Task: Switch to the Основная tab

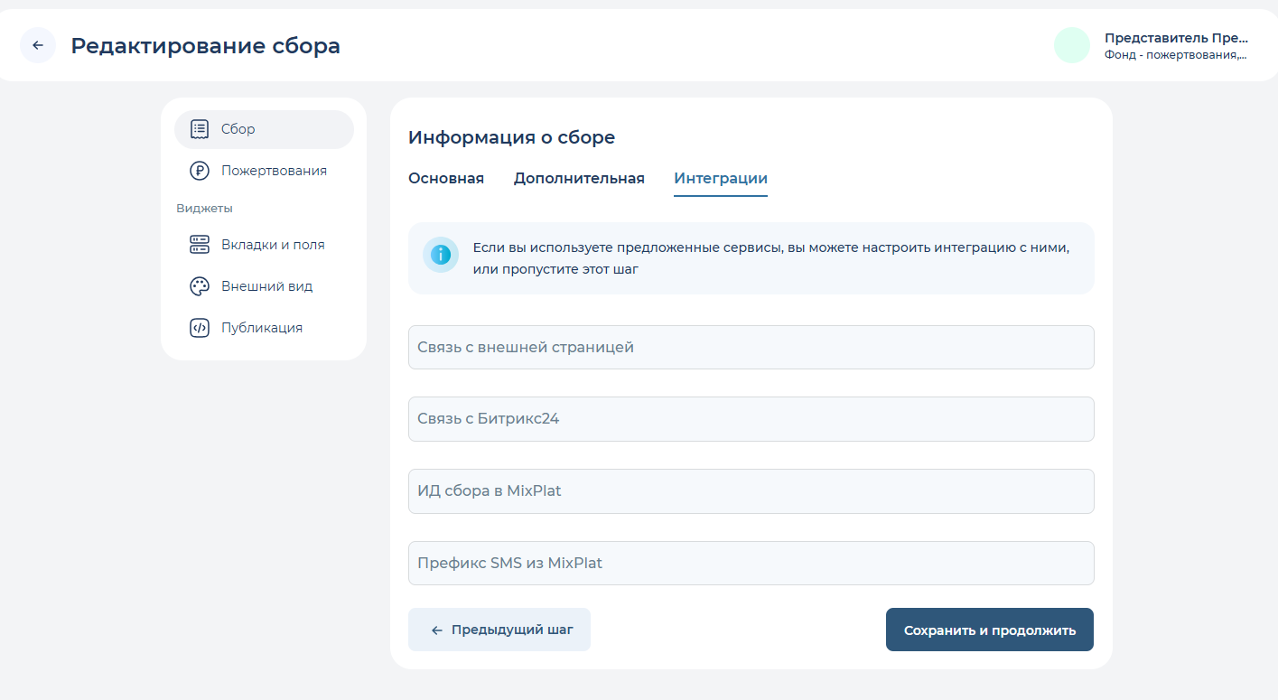Action: click(x=446, y=178)
